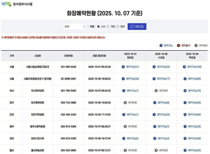This screenshot has height=154, width=210.
Task: Click the 예약불가 legend icon
Action: (x=178, y=45)
